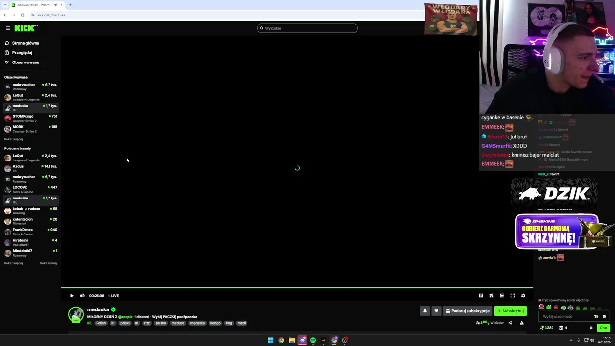Viewport: 615px width, 346px height.
Task: Select the medusa tag
Action: [178, 323]
